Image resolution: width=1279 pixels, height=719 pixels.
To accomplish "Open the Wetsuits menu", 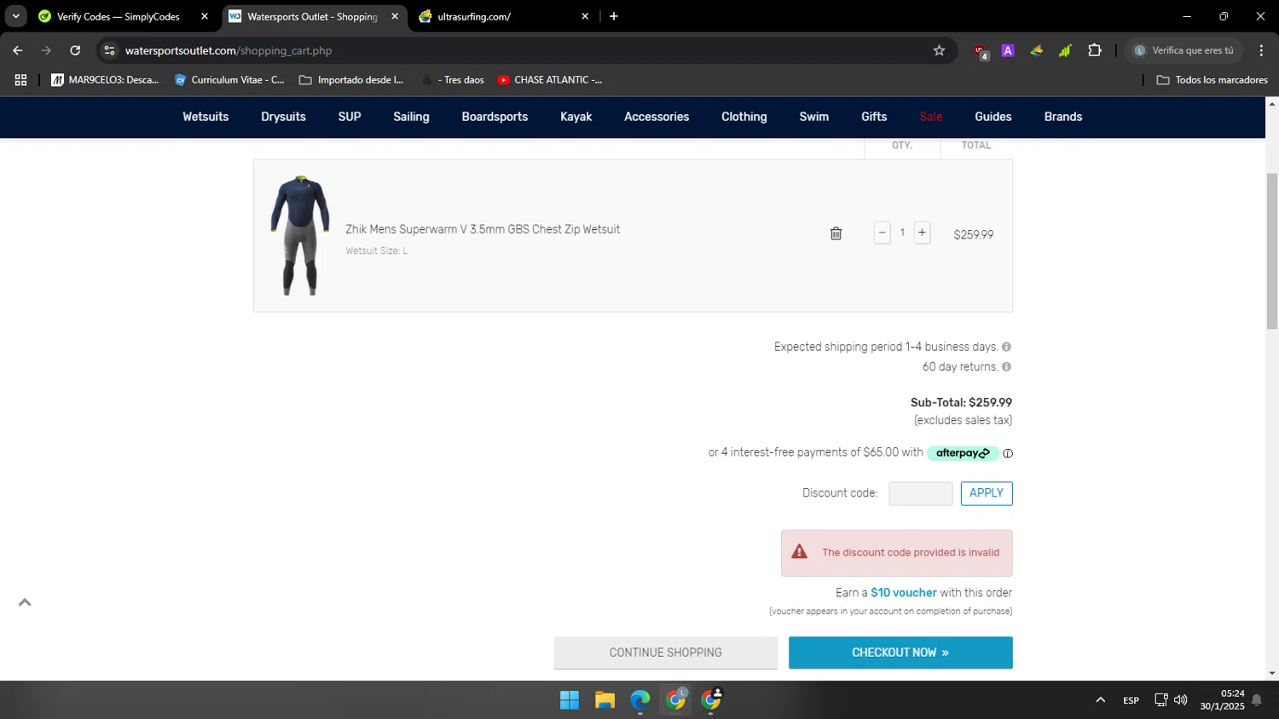I will (x=205, y=117).
